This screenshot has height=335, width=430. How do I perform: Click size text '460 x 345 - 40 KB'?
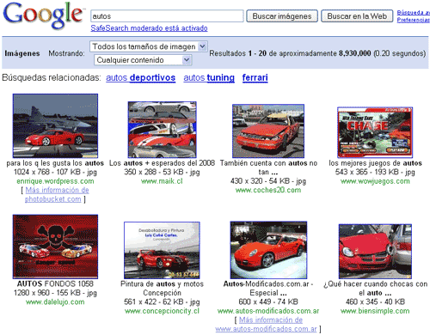coord(375,301)
